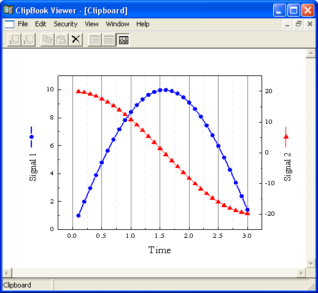Click the vertical scrollbar down arrow
Screen dimensions: 318x293
click(311, 263)
